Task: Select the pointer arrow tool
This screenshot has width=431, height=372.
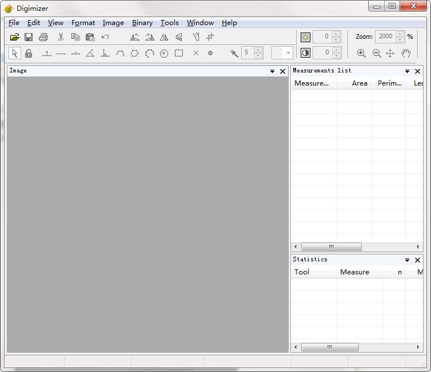Action: (15, 53)
